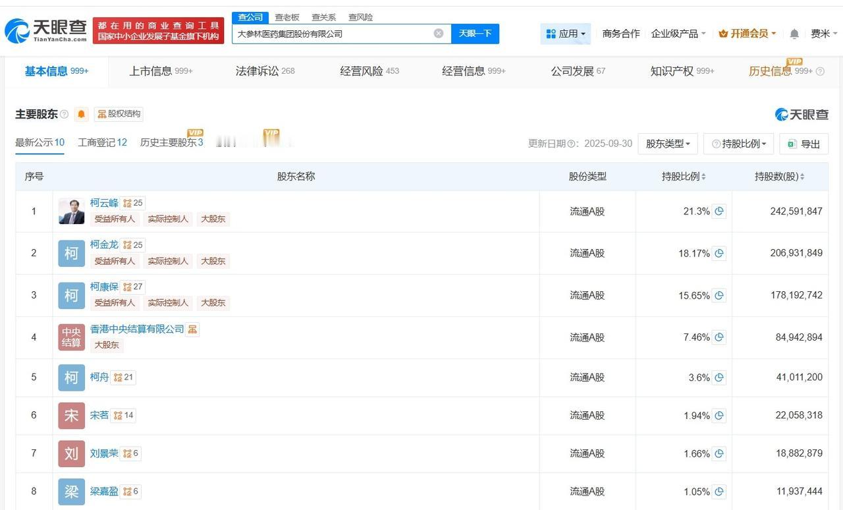843x510 pixels.
Task: Select the 查风险 search mode tab
Action: 361,17
